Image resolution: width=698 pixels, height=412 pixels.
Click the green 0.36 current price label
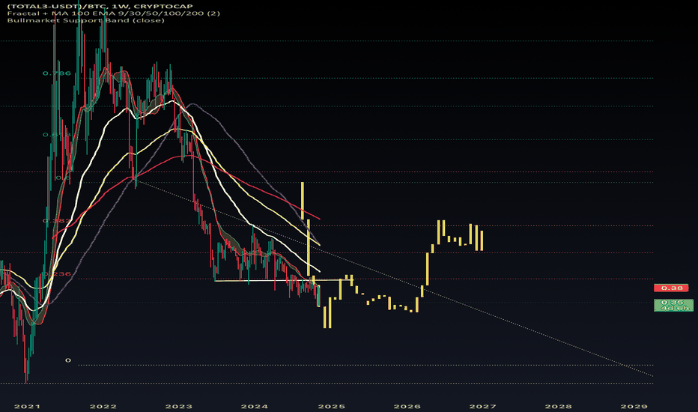click(673, 305)
